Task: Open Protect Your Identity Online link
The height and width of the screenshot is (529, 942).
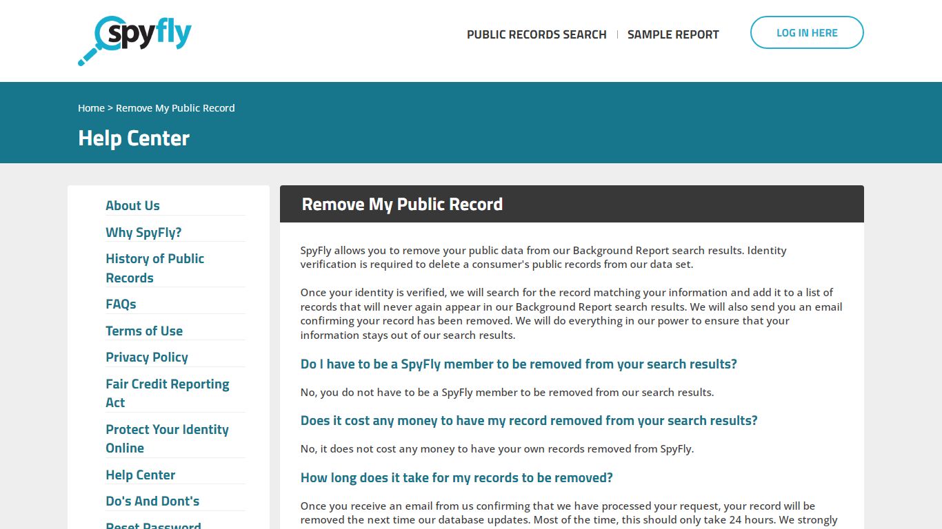Action: (168, 438)
